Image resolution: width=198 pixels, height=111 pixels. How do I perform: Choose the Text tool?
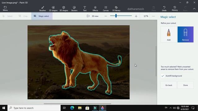coord(85,9)
